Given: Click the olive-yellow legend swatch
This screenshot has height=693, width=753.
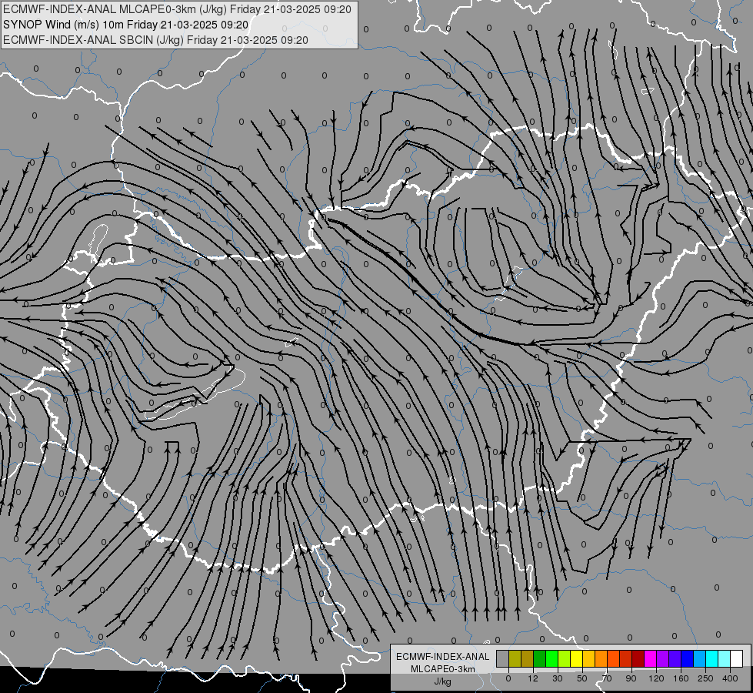Looking at the screenshot, I should [x=515, y=658].
